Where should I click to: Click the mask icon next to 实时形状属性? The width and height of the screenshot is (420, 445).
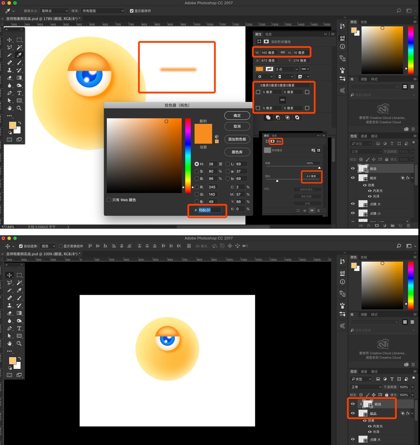(266, 41)
